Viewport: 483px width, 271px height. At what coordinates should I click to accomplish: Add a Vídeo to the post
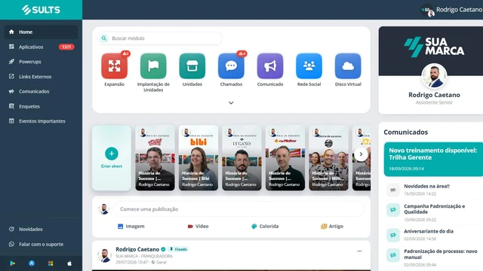198,227
